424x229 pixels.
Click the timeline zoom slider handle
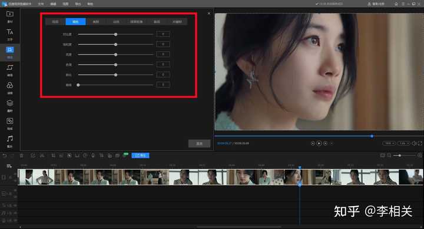[400, 156]
